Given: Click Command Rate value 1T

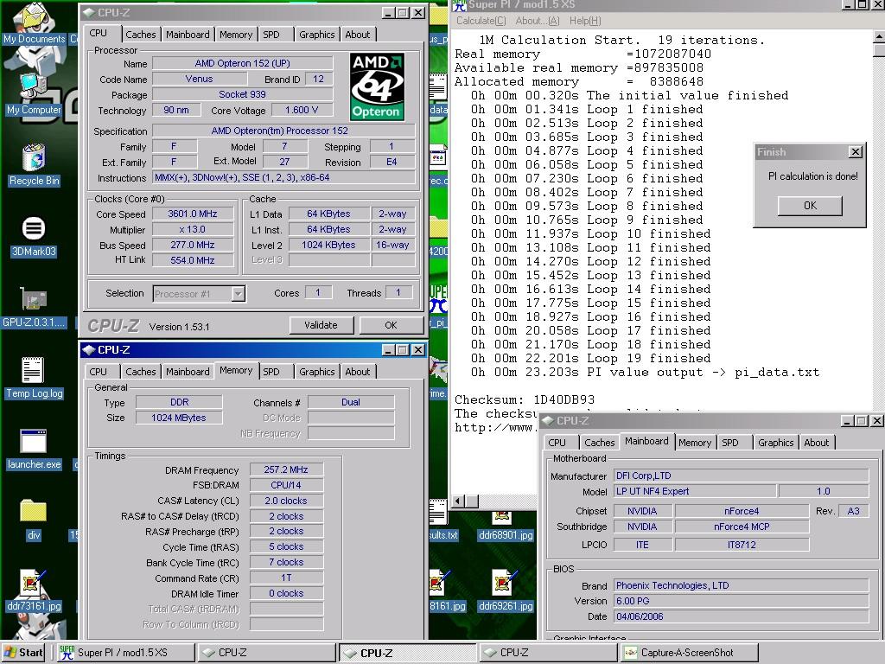Looking at the screenshot, I should click(286, 578).
